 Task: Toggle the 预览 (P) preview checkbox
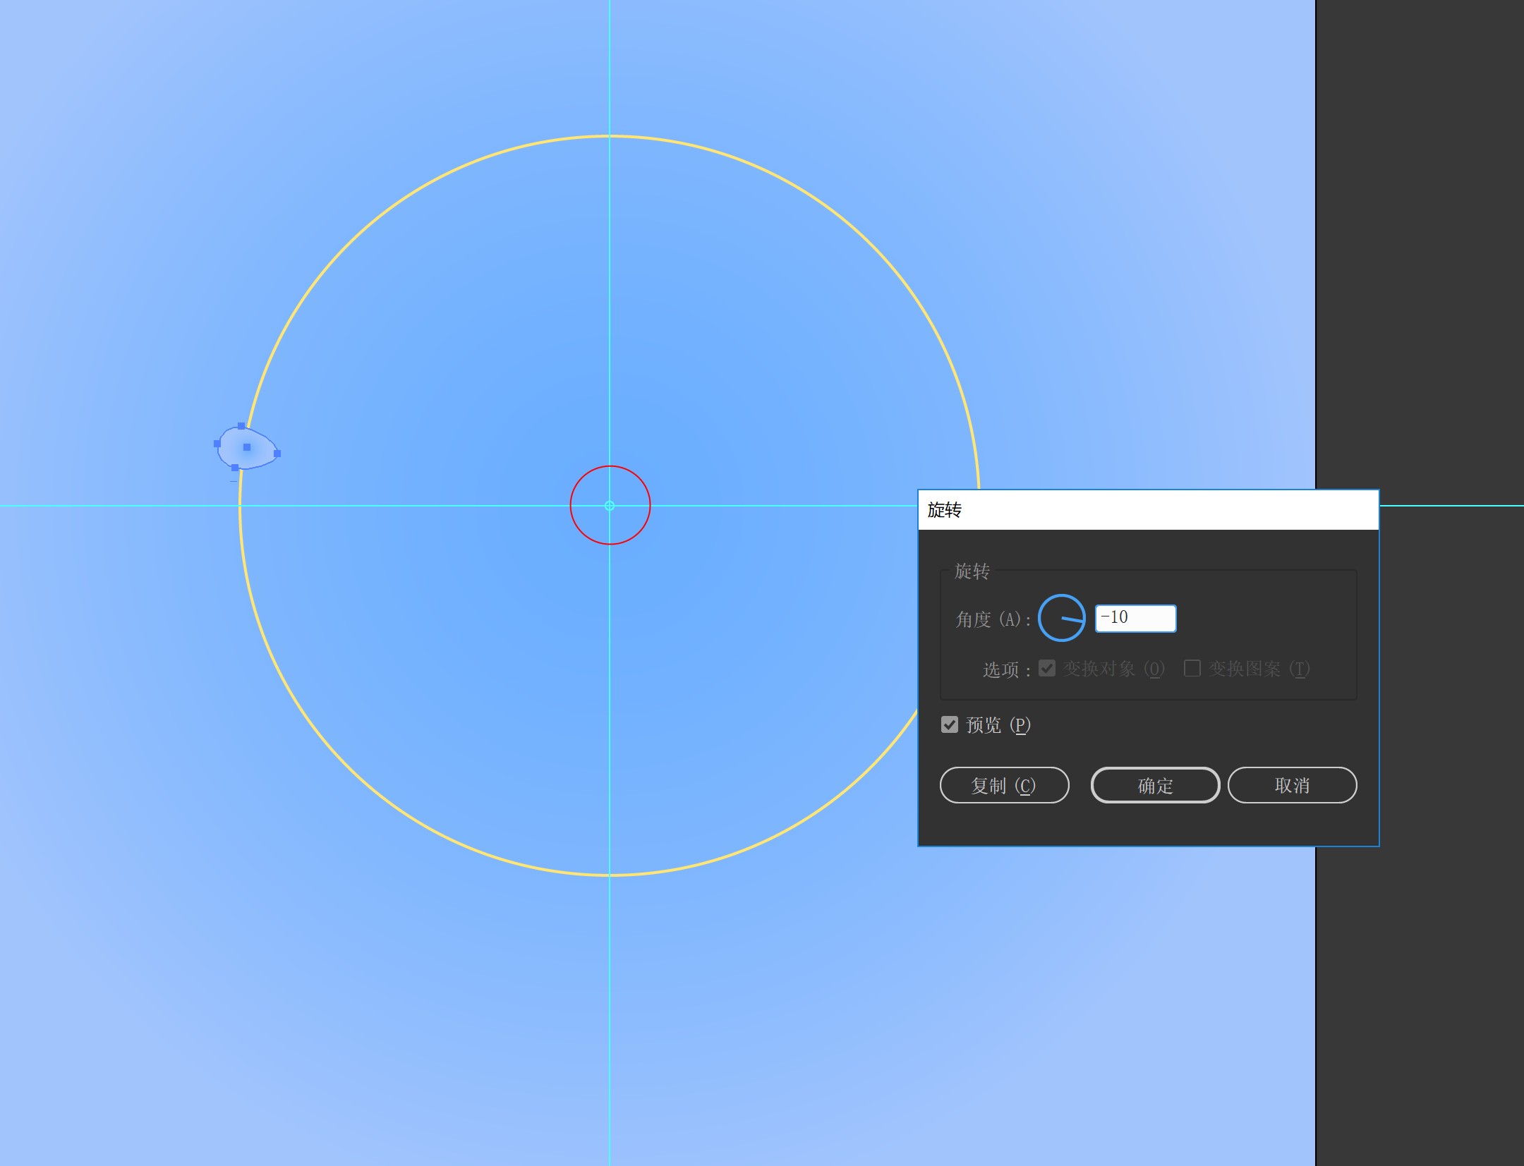(950, 724)
